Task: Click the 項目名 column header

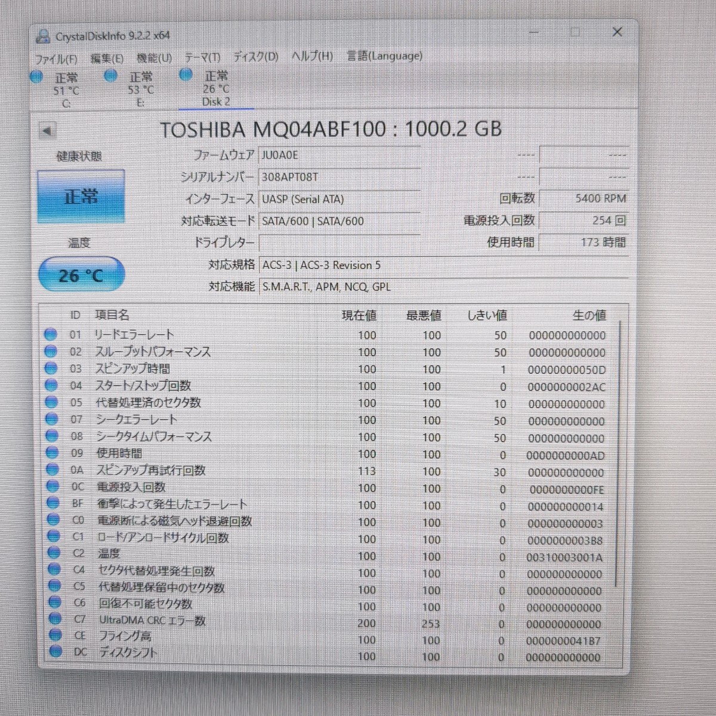Action: coord(112,315)
